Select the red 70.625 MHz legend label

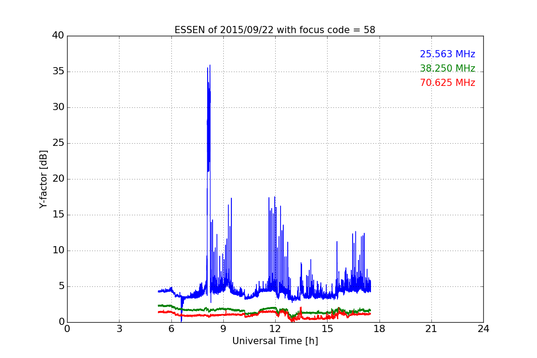[447, 83]
